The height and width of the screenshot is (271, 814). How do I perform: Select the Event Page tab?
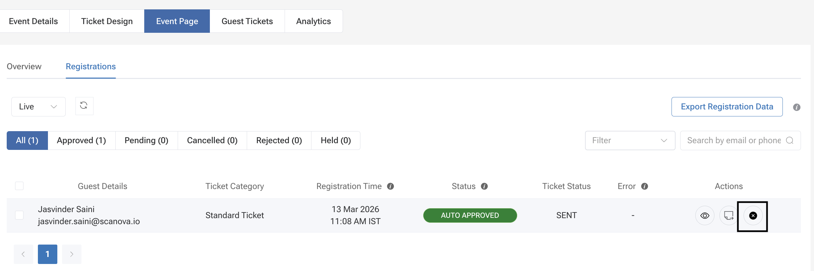click(177, 21)
